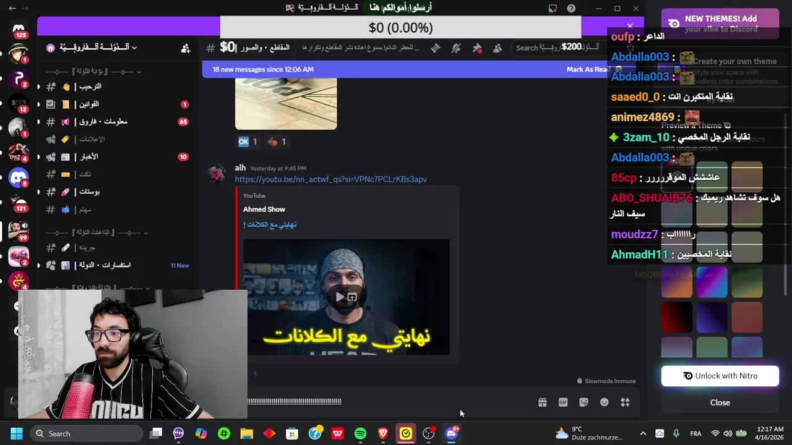Click the Windows Start button
792x445 pixels.
[17, 433]
